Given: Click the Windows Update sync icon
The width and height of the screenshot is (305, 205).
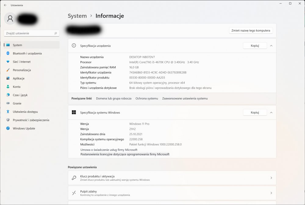Looking at the screenshot, I should pyautogui.click(x=8, y=128).
